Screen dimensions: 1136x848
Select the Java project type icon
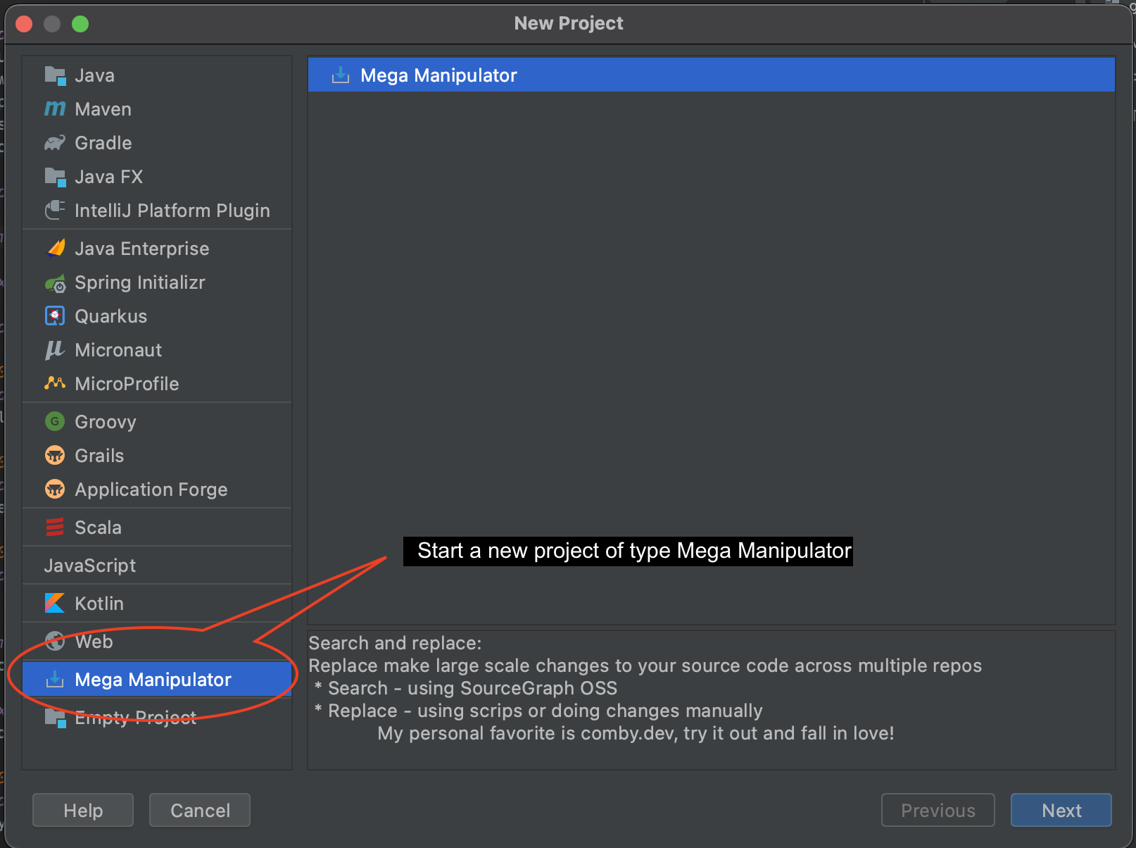(55, 75)
